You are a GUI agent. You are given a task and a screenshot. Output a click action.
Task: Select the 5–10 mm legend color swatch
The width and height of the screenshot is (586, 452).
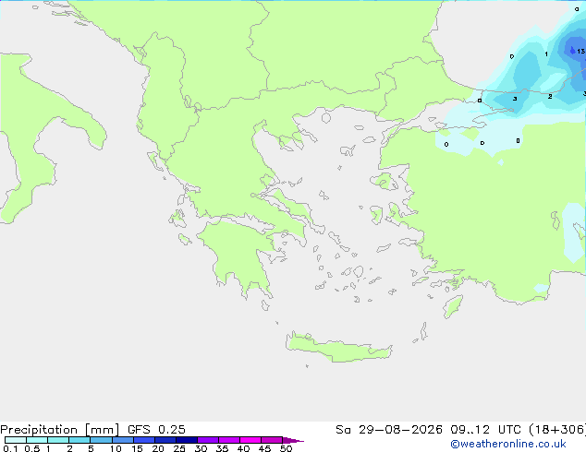[101, 440]
